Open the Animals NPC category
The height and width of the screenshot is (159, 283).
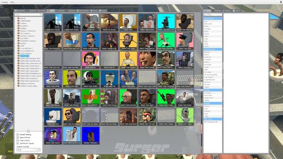click(23, 19)
